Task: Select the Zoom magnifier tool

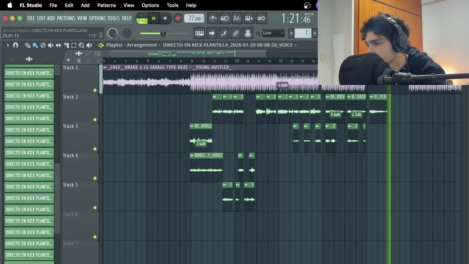Action: coord(81,45)
